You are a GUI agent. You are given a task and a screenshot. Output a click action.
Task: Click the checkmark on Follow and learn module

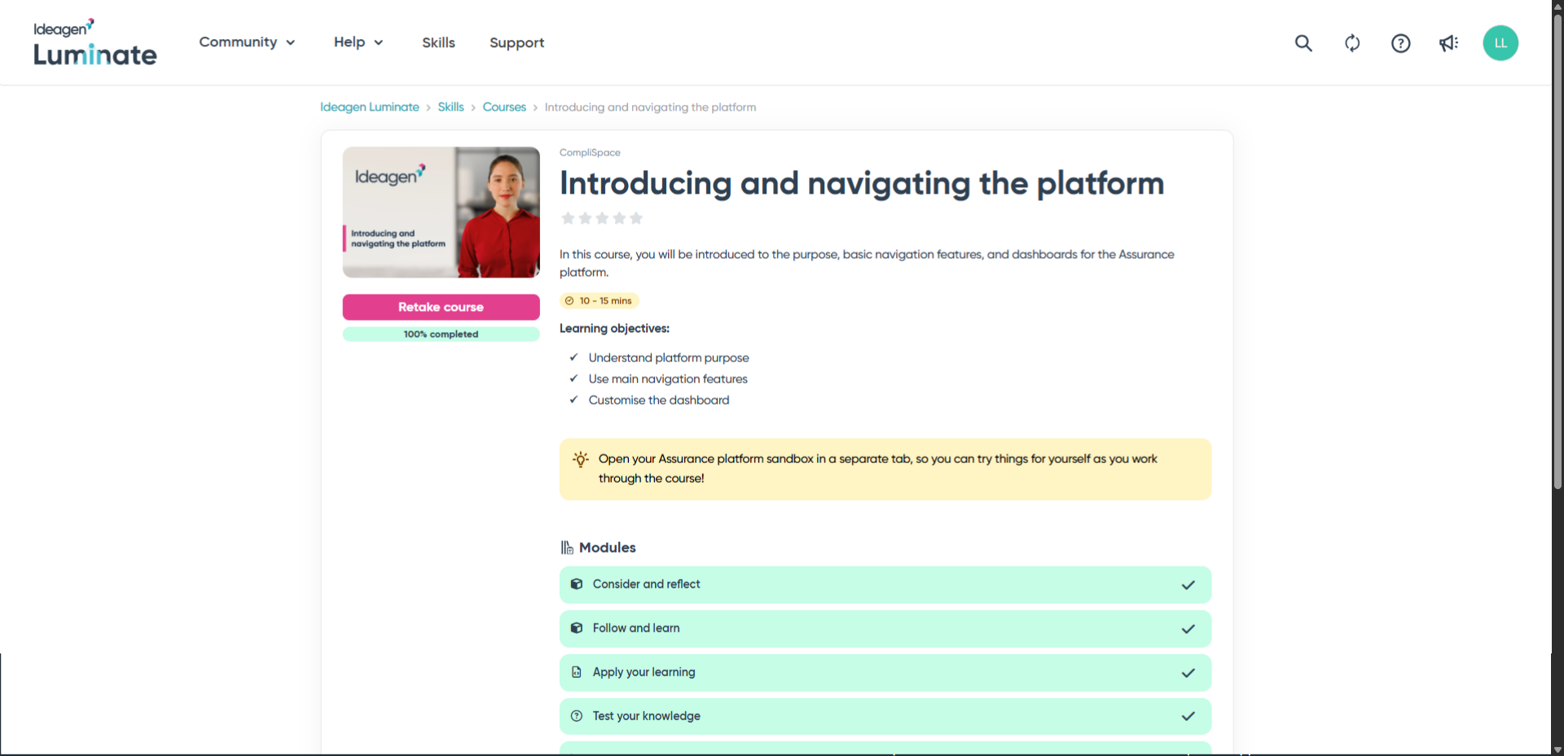(x=1188, y=629)
